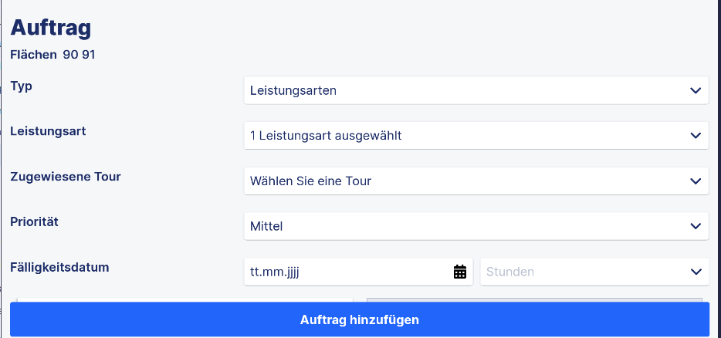The width and height of the screenshot is (721, 338).
Task: Click the "Priorität" field label
Action: (34, 221)
